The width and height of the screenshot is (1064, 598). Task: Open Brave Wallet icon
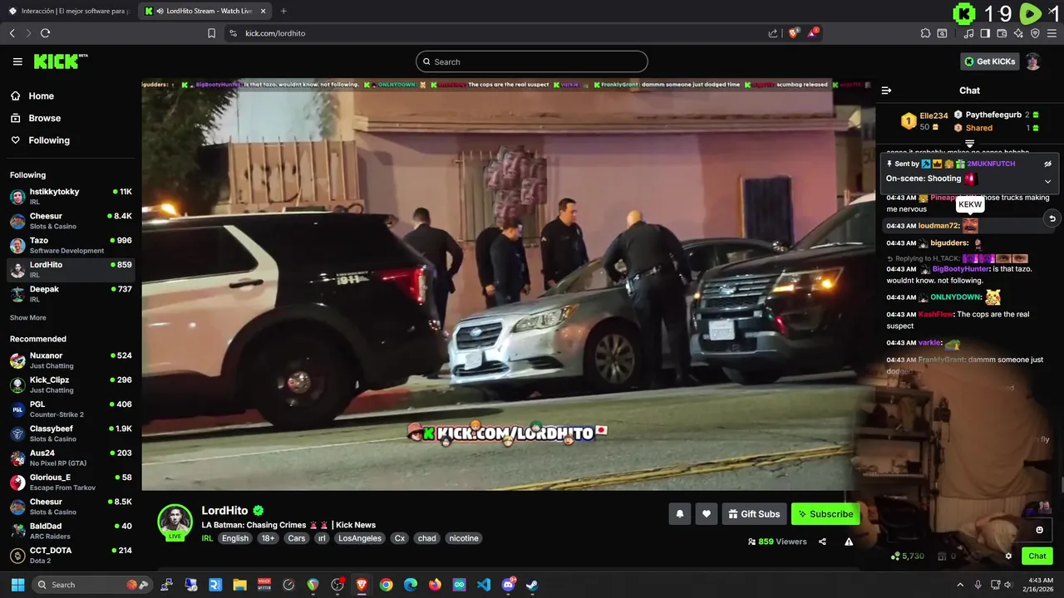[x=1002, y=33]
